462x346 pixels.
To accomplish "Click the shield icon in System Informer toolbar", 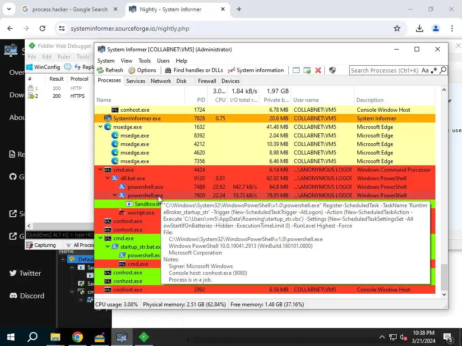I will [x=333, y=70].
